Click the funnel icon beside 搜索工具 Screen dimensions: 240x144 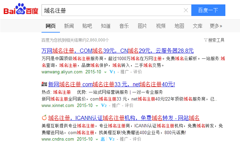[x=206, y=40]
